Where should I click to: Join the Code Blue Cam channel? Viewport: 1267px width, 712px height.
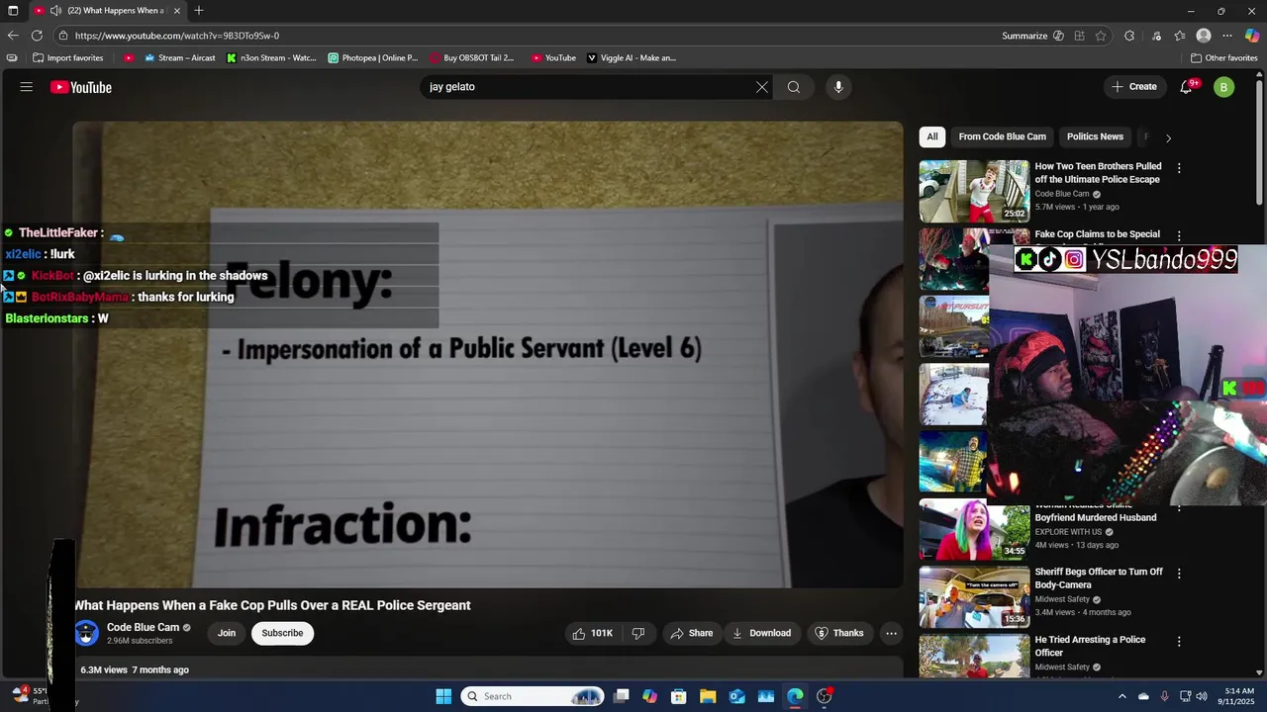pos(227,633)
